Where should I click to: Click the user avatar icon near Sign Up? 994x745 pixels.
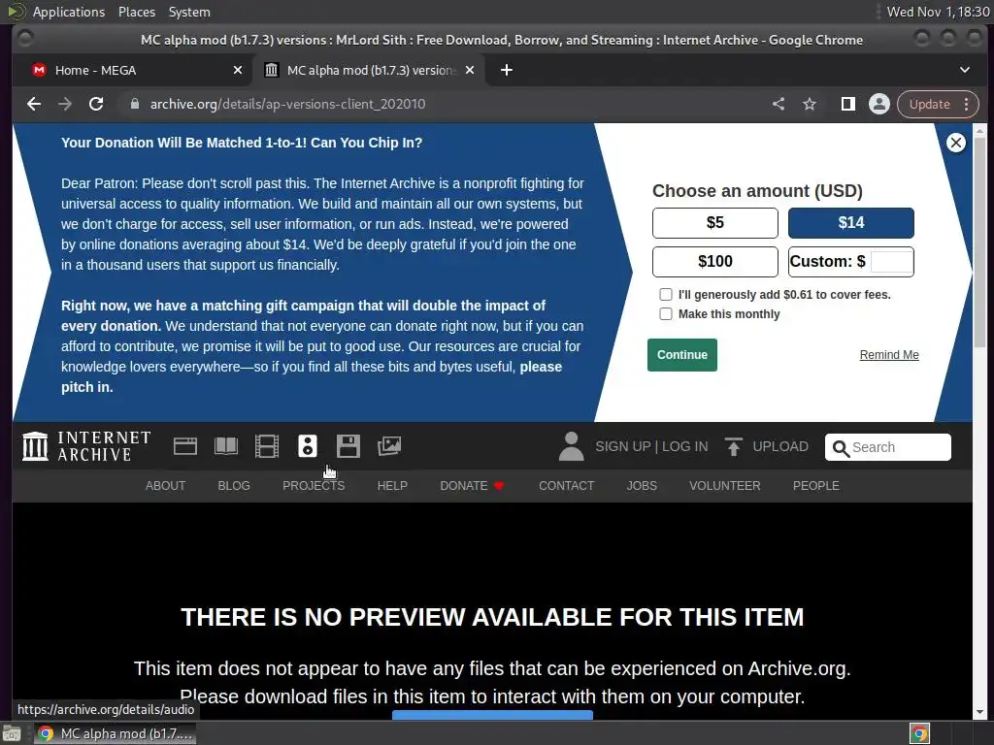click(571, 446)
